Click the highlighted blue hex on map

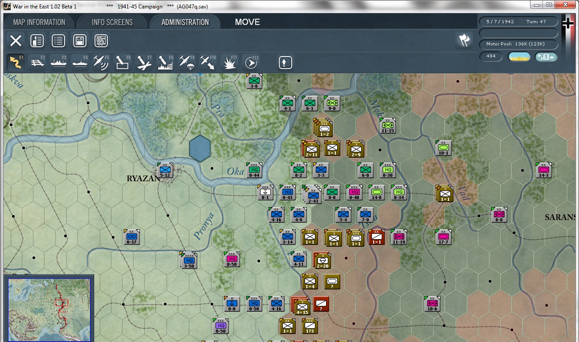[x=200, y=148]
